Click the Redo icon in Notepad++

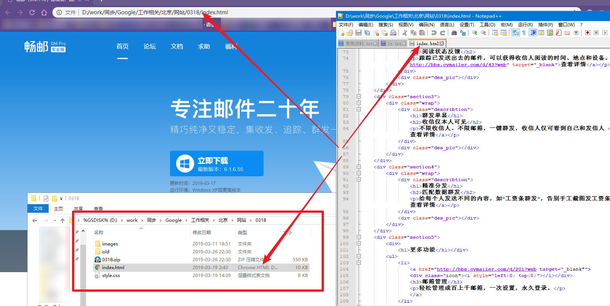point(443,33)
